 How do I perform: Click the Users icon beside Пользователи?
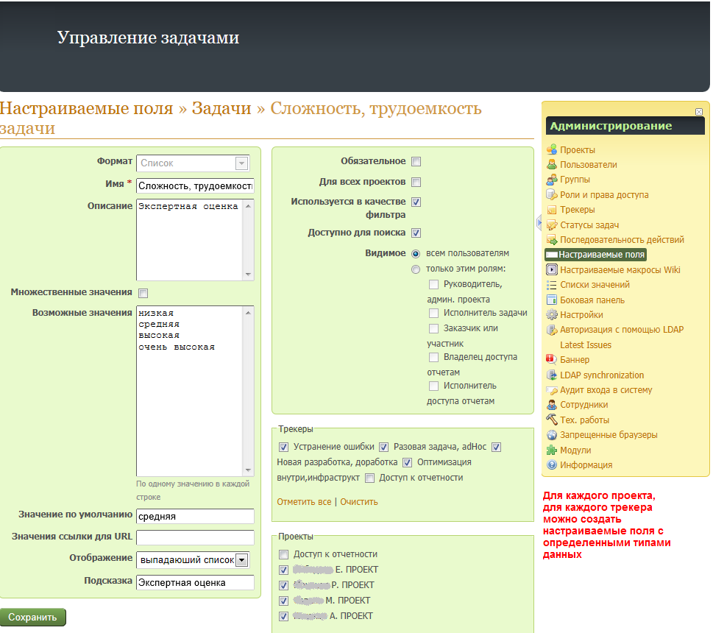(552, 165)
